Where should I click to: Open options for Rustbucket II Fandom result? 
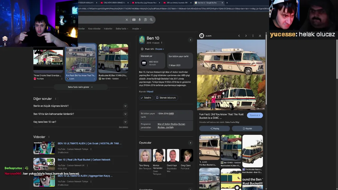click(x=127, y=79)
